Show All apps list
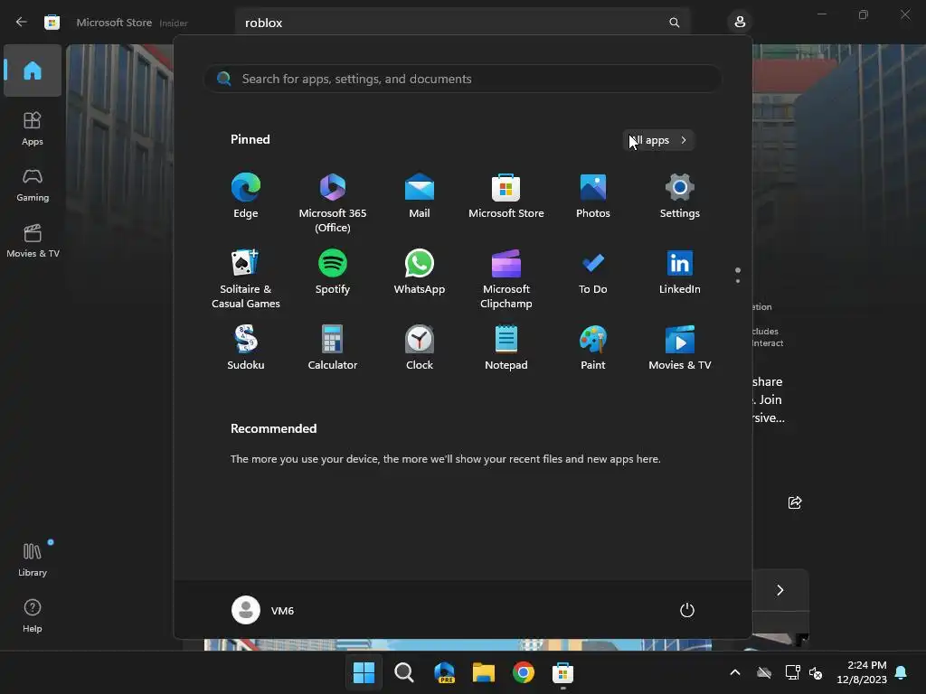 click(658, 140)
